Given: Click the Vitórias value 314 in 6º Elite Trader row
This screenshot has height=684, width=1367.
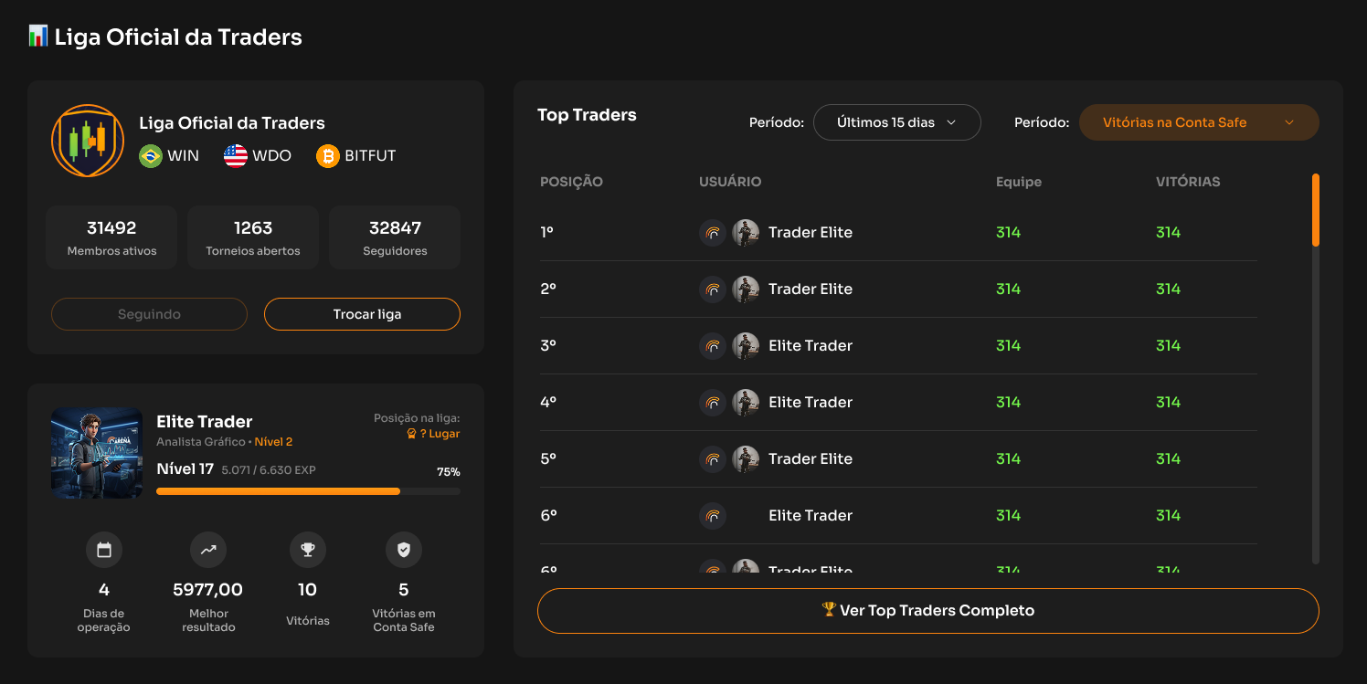Looking at the screenshot, I should [1168, 516].
